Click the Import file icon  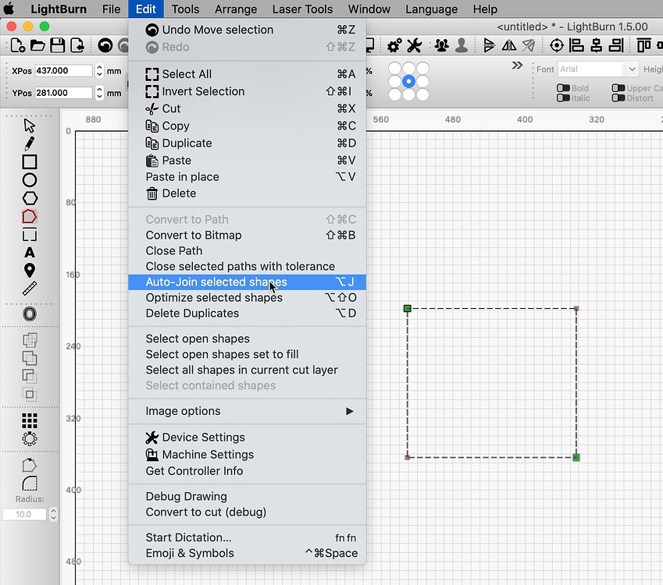tap(77, 45)
